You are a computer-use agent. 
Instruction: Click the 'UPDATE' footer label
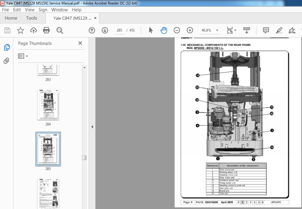pos(276,202)
